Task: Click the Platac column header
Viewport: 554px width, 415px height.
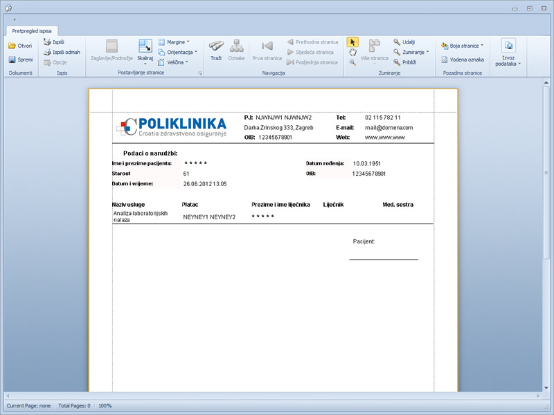Action: pos(190,205)
